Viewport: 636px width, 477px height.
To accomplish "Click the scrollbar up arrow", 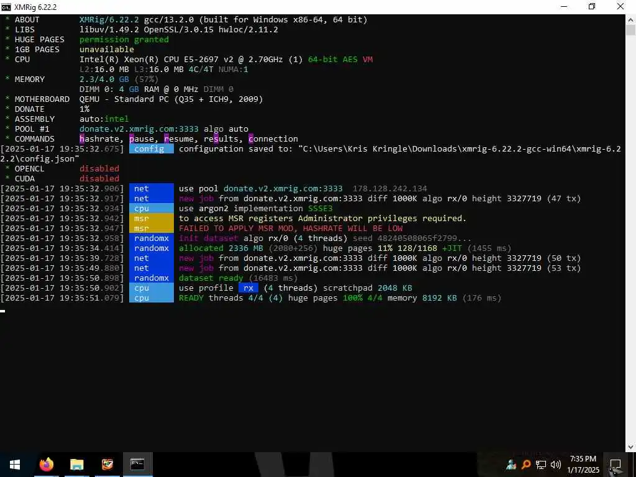I will (631, 19).
